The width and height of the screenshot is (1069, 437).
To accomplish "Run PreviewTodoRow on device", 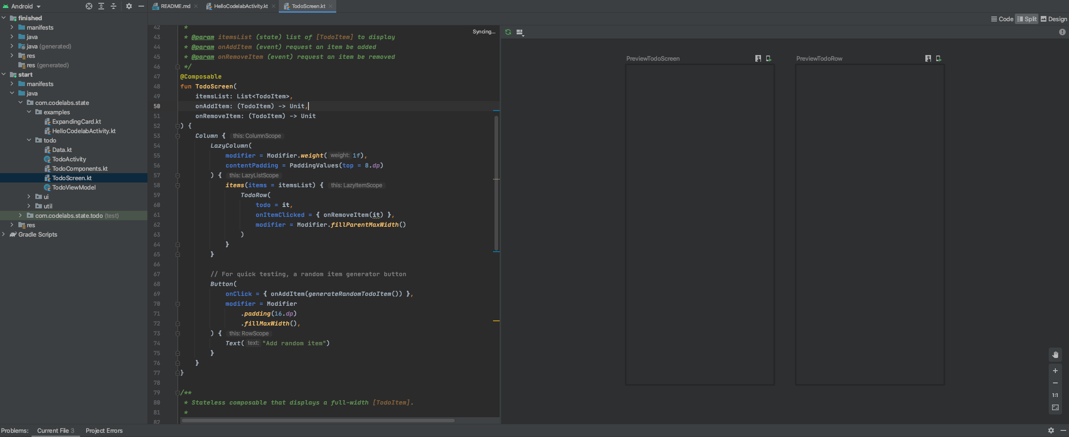I will point(939,58).
